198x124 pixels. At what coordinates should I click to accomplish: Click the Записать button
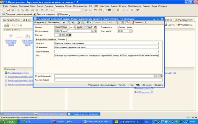pos(147,85)
